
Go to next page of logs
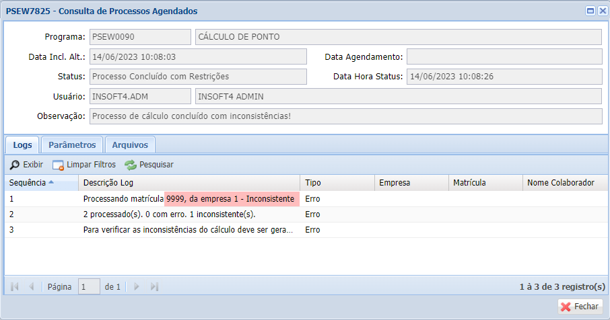137,286
